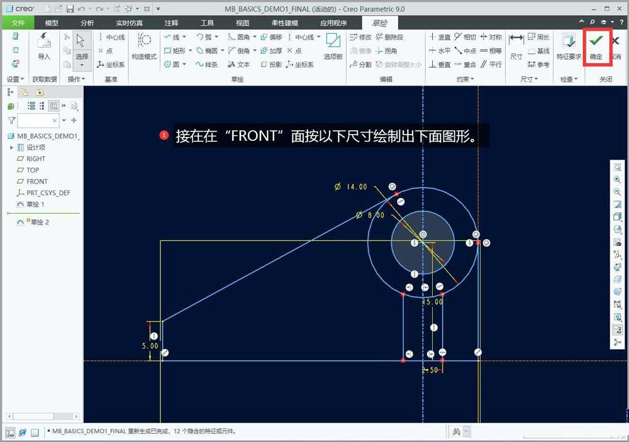Click the model tree filter field
Viewport: 629px width, 442px height.
point(38,120)
